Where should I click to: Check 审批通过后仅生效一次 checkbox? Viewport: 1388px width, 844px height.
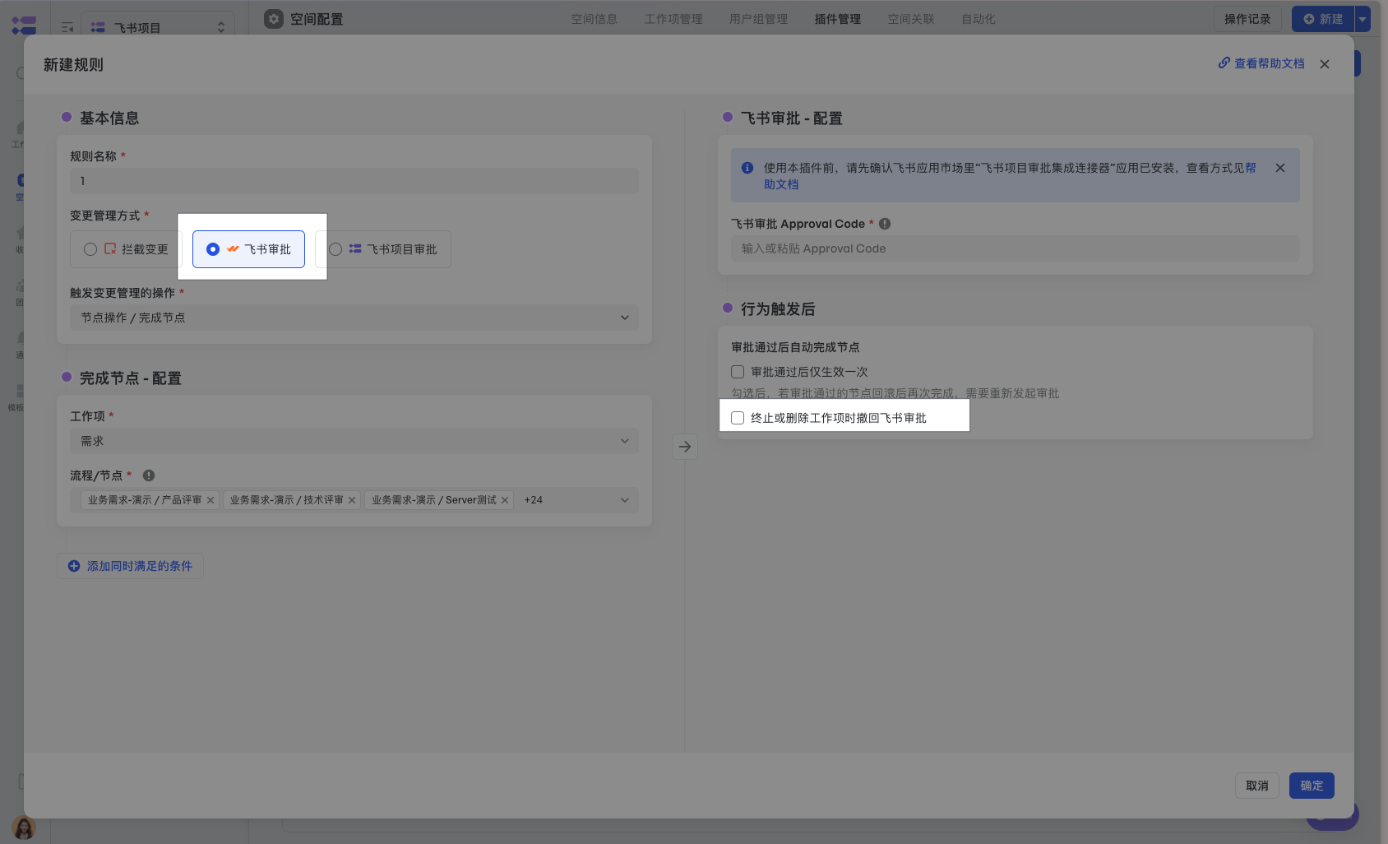click(x=738, y=372)
